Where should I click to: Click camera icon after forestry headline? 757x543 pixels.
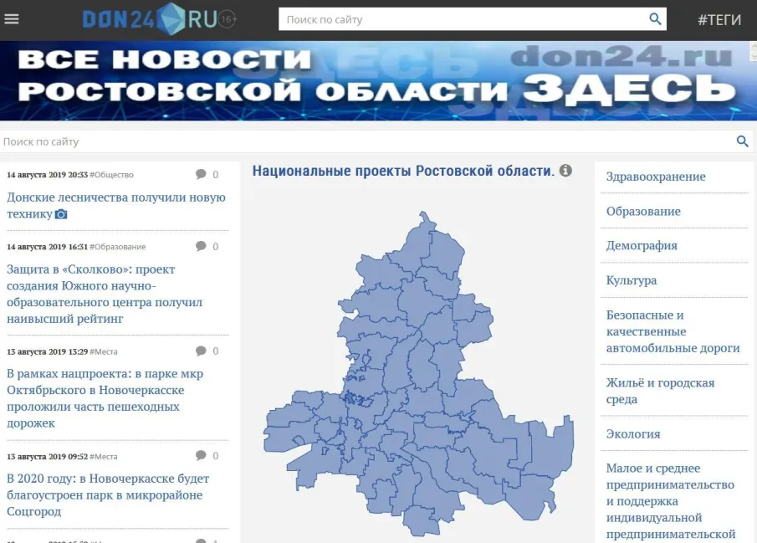[x=61, y=213]
